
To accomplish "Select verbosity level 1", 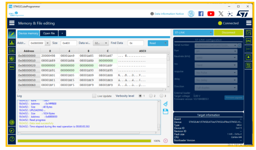I will coord(140,96).
